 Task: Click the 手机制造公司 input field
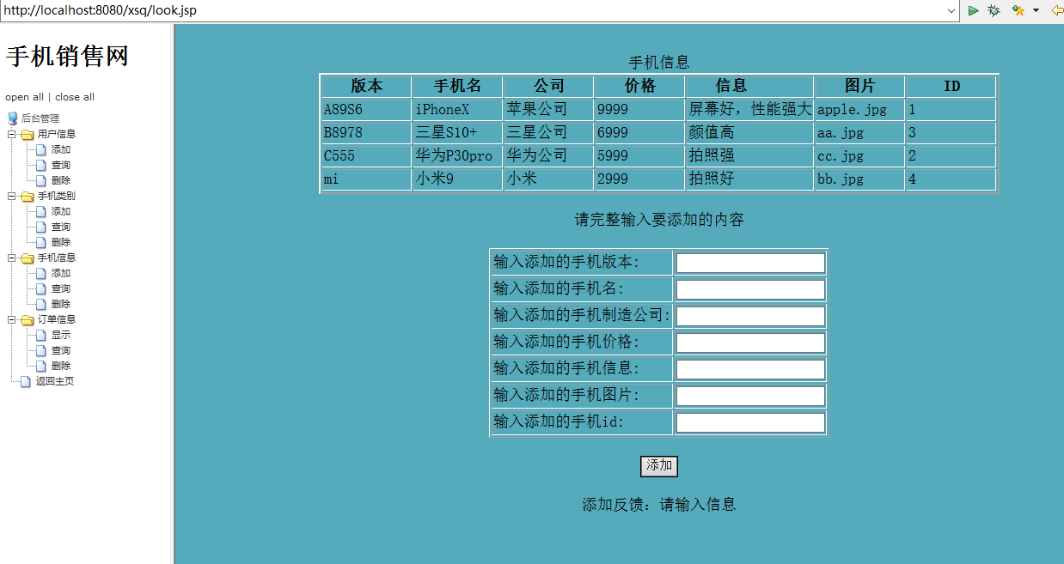750,316
